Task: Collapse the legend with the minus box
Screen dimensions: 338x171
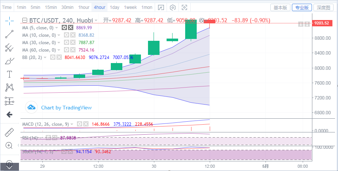Action: [x=25, y=20]
